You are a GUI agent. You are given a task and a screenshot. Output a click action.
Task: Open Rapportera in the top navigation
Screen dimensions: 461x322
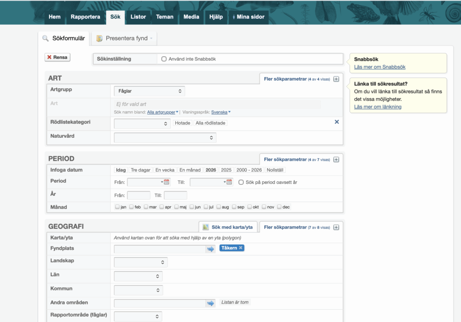tap(85, 17)
